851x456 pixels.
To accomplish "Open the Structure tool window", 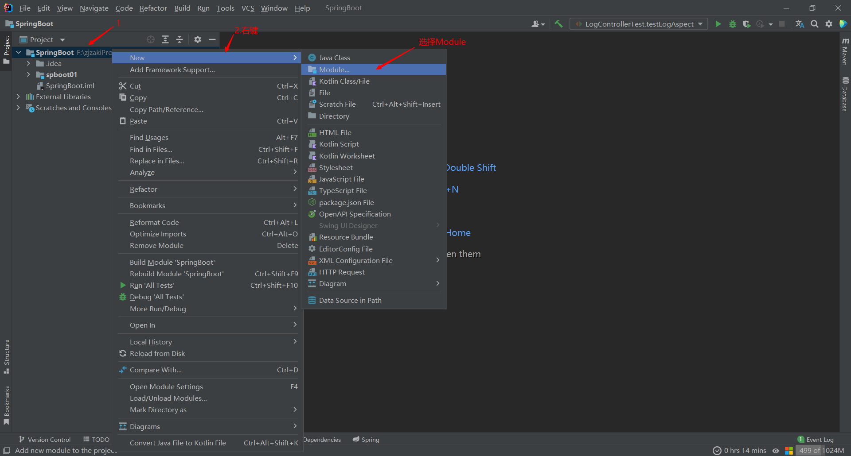I will click(7, 356).
